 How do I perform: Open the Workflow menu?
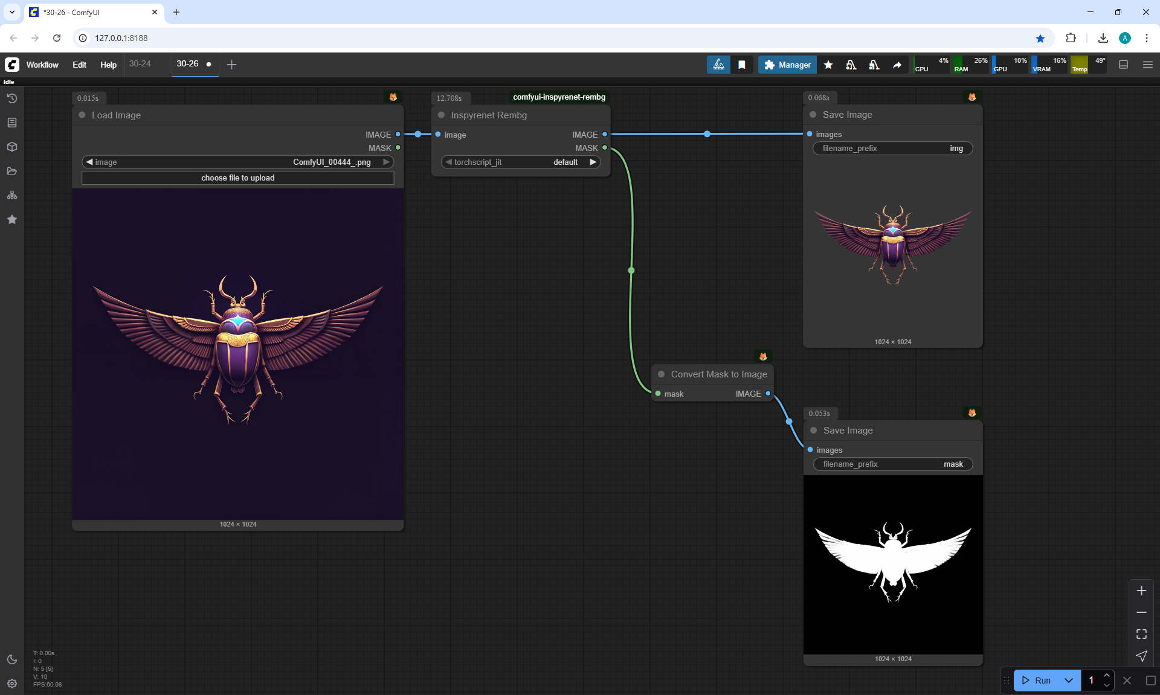coord(42,65)
